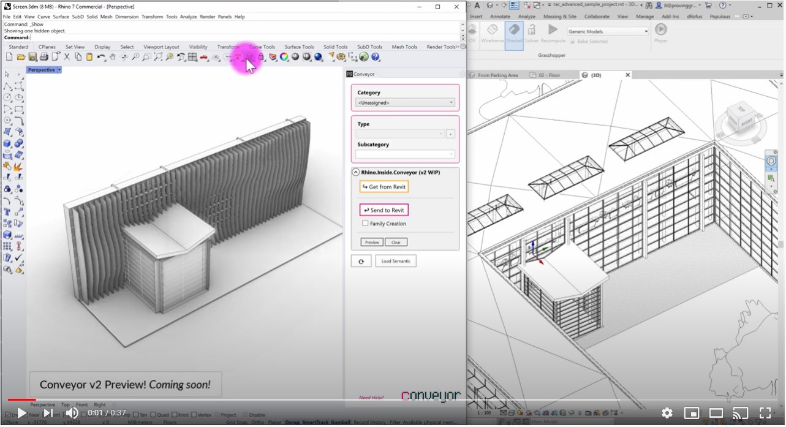Screen dimensions: 786x427
Task: Click Recompute in Revit Grasshopper panel
Action: click(553, 34)
